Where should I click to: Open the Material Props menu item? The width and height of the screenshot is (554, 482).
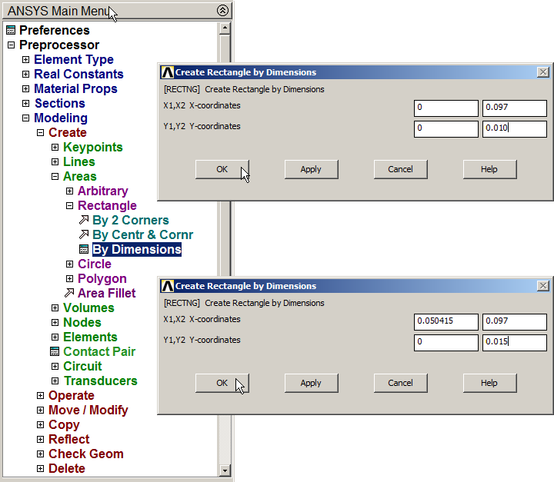click(75, 89)
